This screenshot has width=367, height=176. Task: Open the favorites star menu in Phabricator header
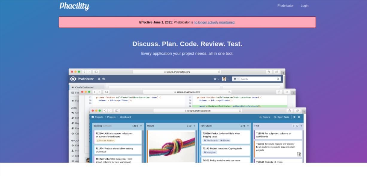point(216,79)
